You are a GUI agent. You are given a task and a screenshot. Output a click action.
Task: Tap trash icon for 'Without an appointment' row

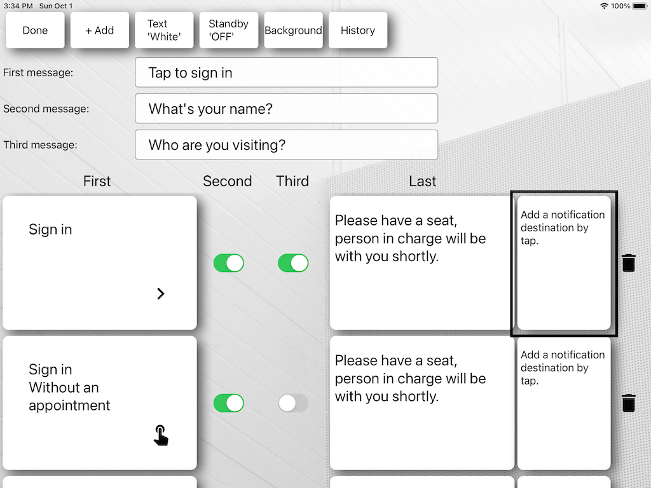pyautogui.click(x=628, y=403)
